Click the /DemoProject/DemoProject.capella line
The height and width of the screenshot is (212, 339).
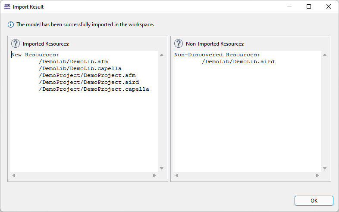click(94, 89)
